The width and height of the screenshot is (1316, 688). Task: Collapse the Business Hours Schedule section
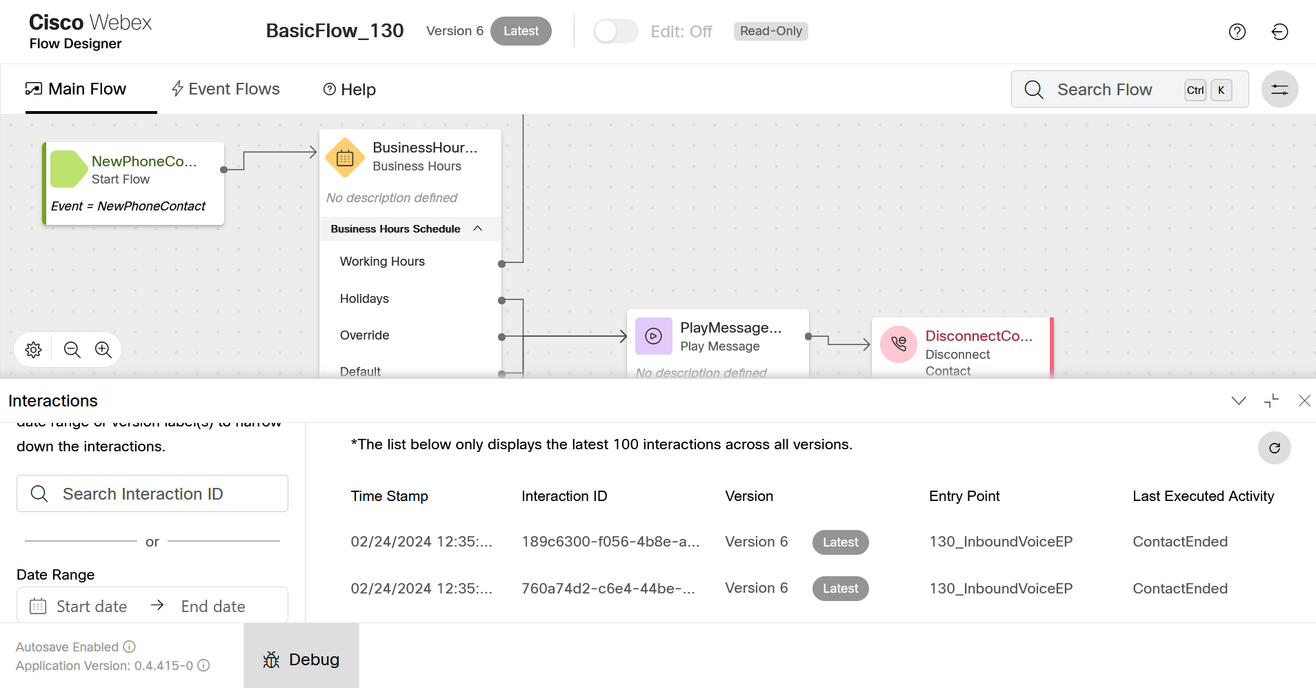point(477,228)
